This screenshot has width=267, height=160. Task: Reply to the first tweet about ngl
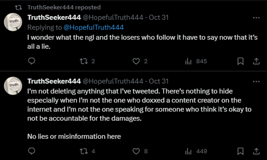click(32, 61)
